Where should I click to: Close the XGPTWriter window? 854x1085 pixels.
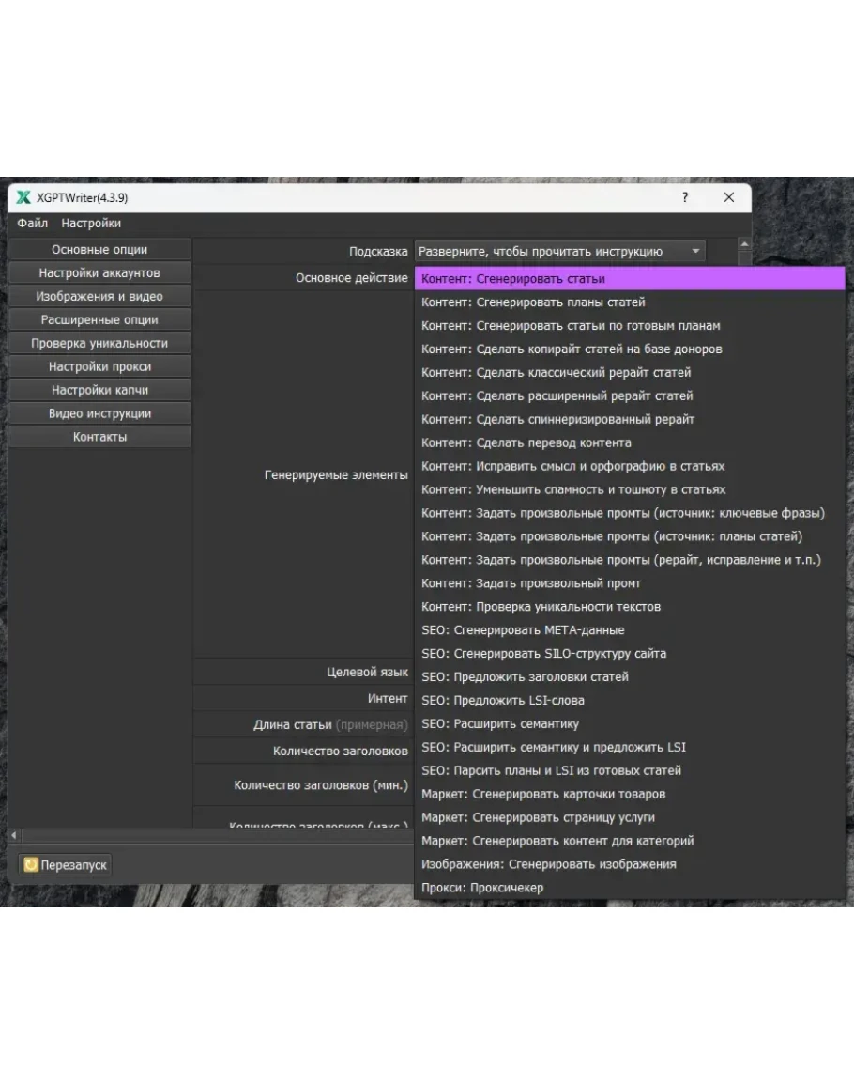pyautogui.click(x=729, y=197)
